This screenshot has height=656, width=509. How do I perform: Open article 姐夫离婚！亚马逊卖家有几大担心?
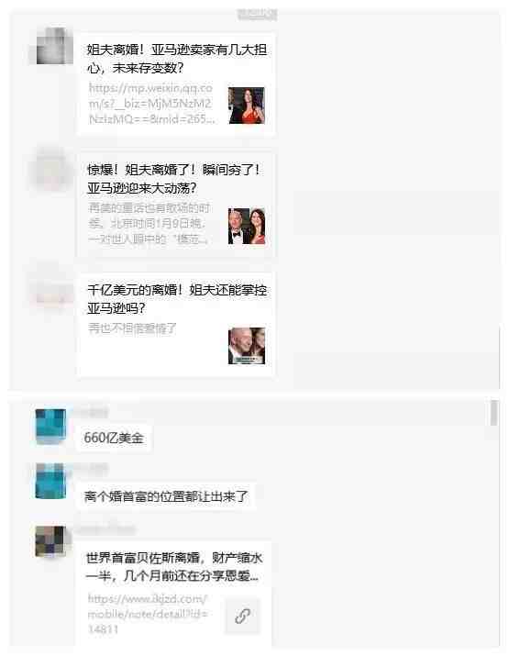click(x=176, y=59)
